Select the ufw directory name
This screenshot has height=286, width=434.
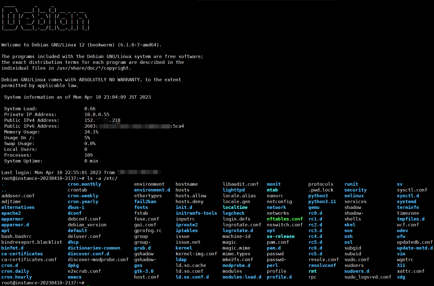pos(401,236)
